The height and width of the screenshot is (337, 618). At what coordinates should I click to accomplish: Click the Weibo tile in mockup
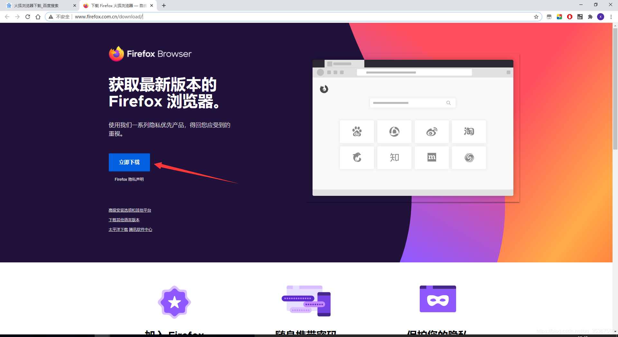tap(432, 132)
